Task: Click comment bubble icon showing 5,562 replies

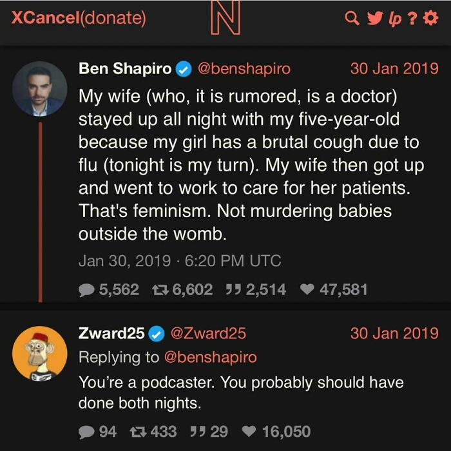Action: click(86, 290)
